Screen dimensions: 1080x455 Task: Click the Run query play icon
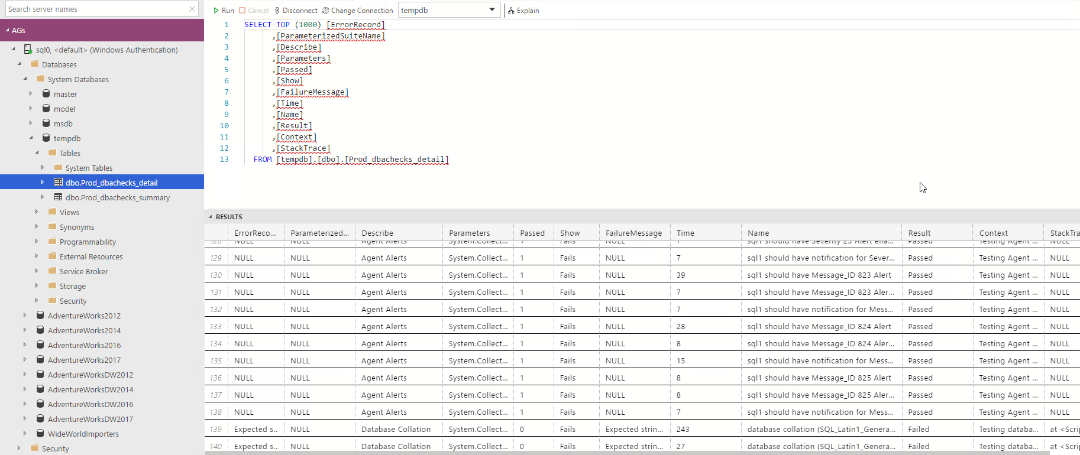(216, 11)
